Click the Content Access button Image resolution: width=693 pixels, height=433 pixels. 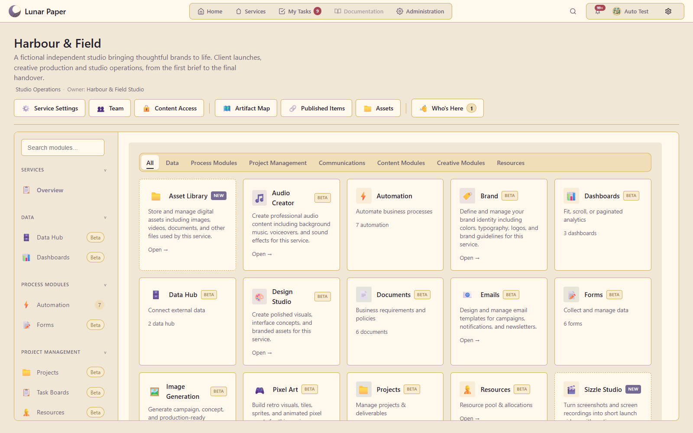tap(169, 108)
